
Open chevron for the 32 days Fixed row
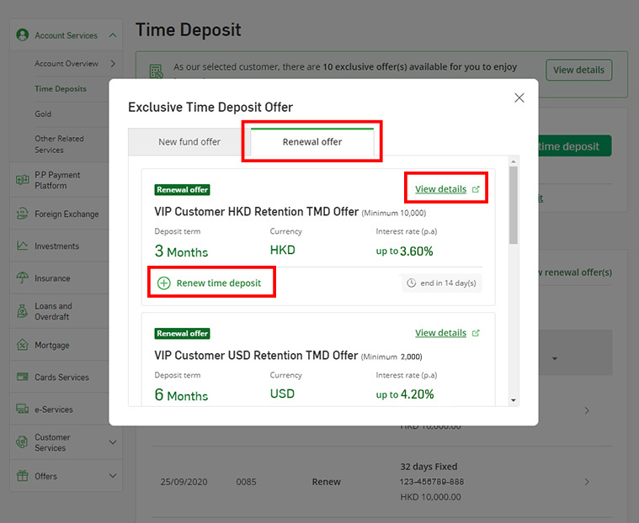(x=587, y=482)
